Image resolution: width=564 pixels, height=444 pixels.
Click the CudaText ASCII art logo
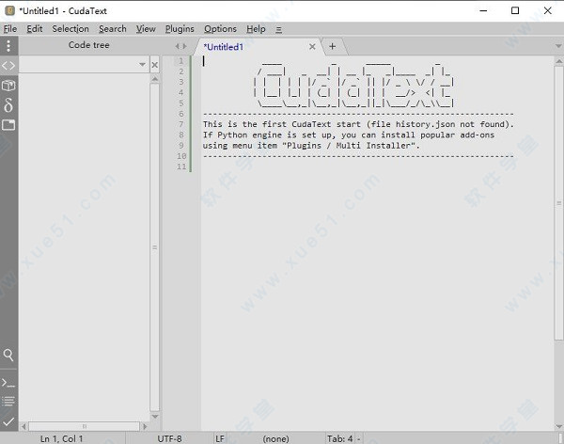(x=353, y=86)
